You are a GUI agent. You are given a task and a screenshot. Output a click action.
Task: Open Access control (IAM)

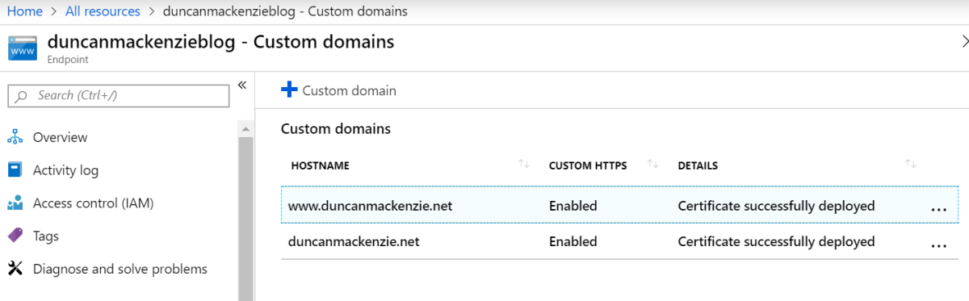tap(93, 203)
